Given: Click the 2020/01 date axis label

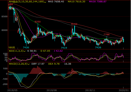Looking at the screenshot, I should pos(124,90).
